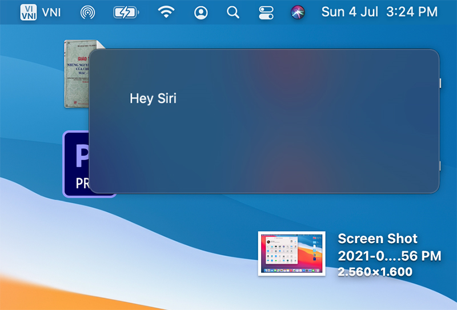Click the VNI label in menu bar

pos(51,13)
